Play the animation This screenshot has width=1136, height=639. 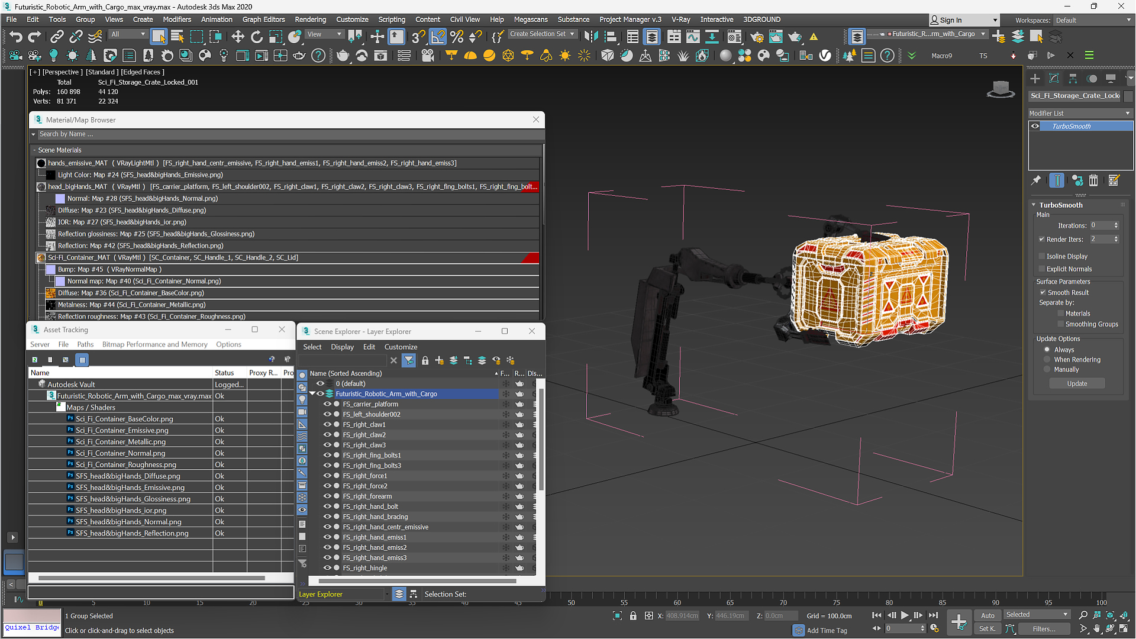tap(905, 615)
